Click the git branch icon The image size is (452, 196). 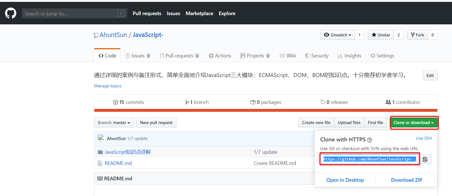click(x=187, y=102)
